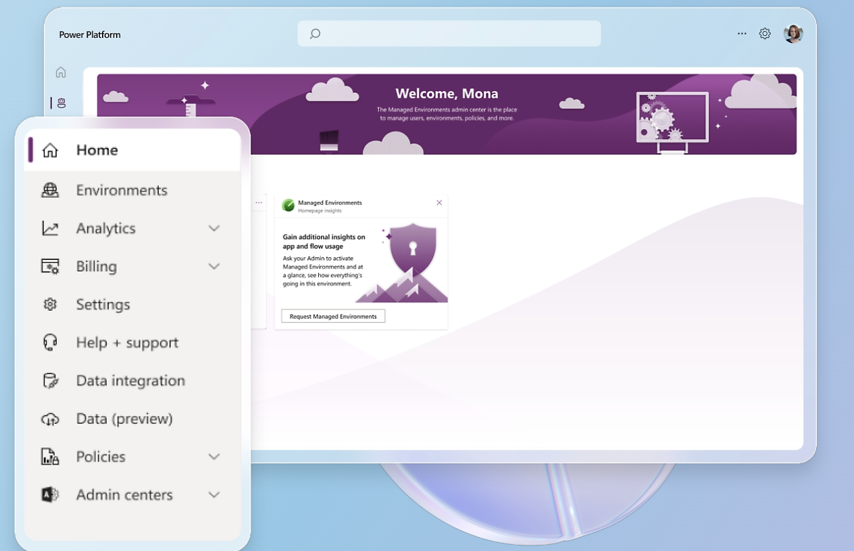Click the Settings gear icon in sidebar

(50, 305)
